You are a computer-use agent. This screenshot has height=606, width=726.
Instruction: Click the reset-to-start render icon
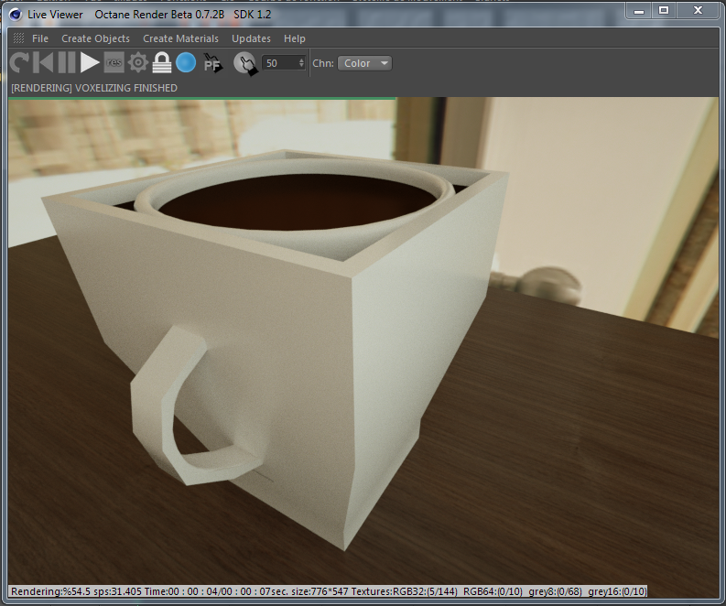42,63
